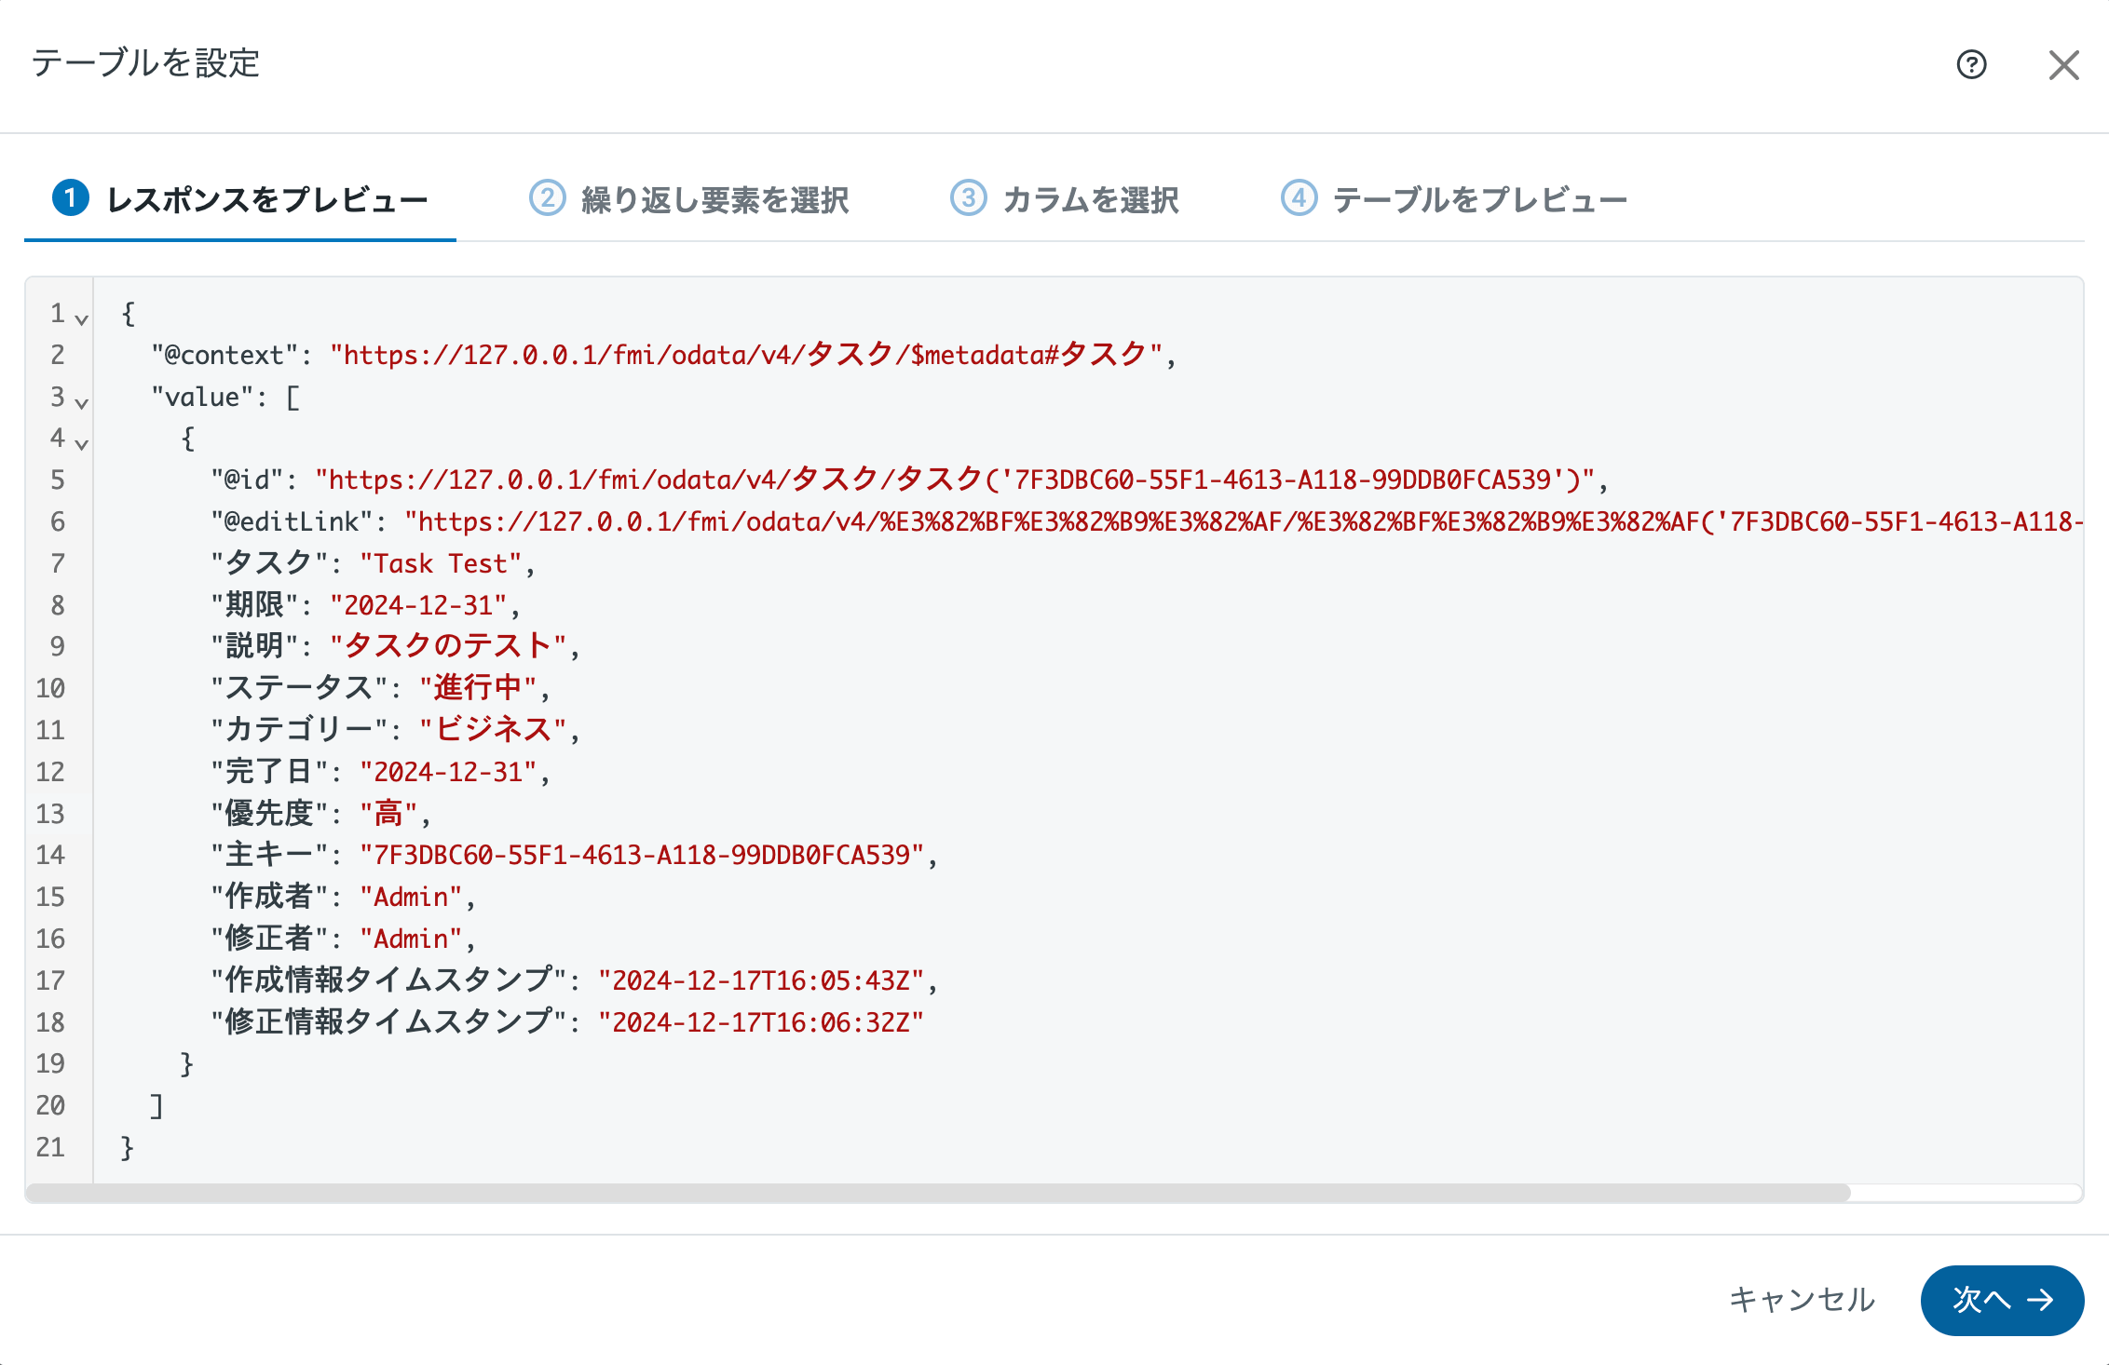Click the step 3 circle icon

coord(968,198)
